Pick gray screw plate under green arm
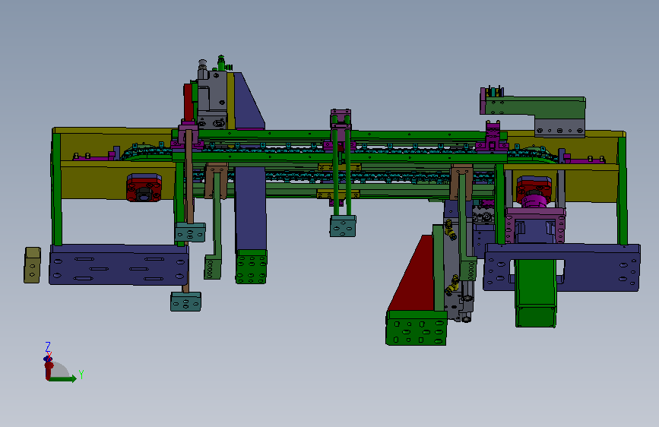Viewport: 659px width, 427px height. [560, 128]
